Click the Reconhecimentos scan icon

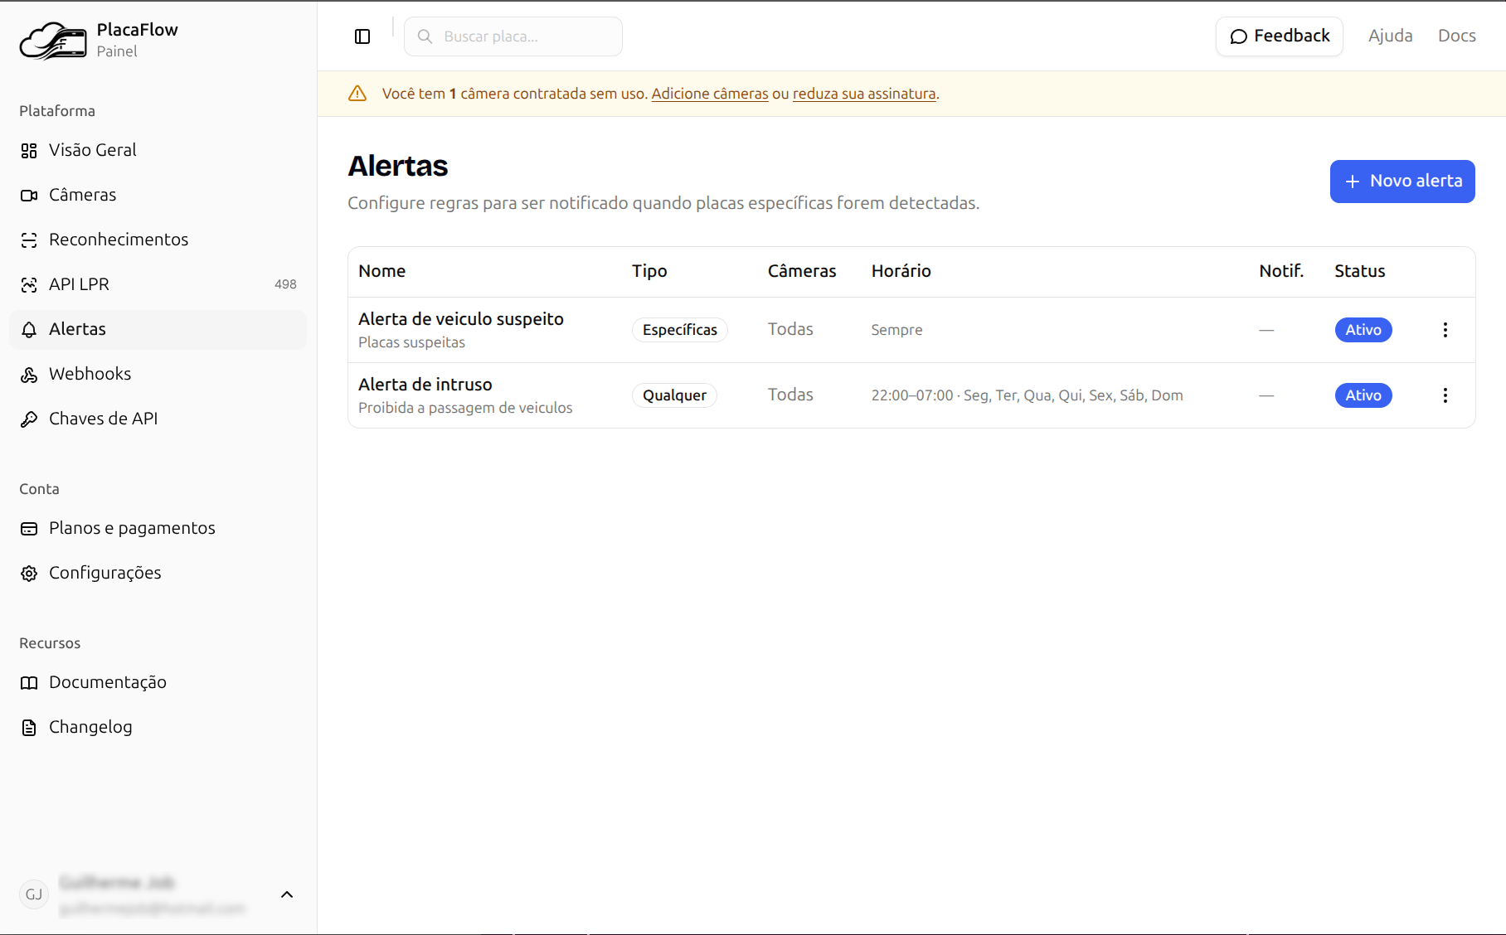pyautogui.click(x=29, y=240)
